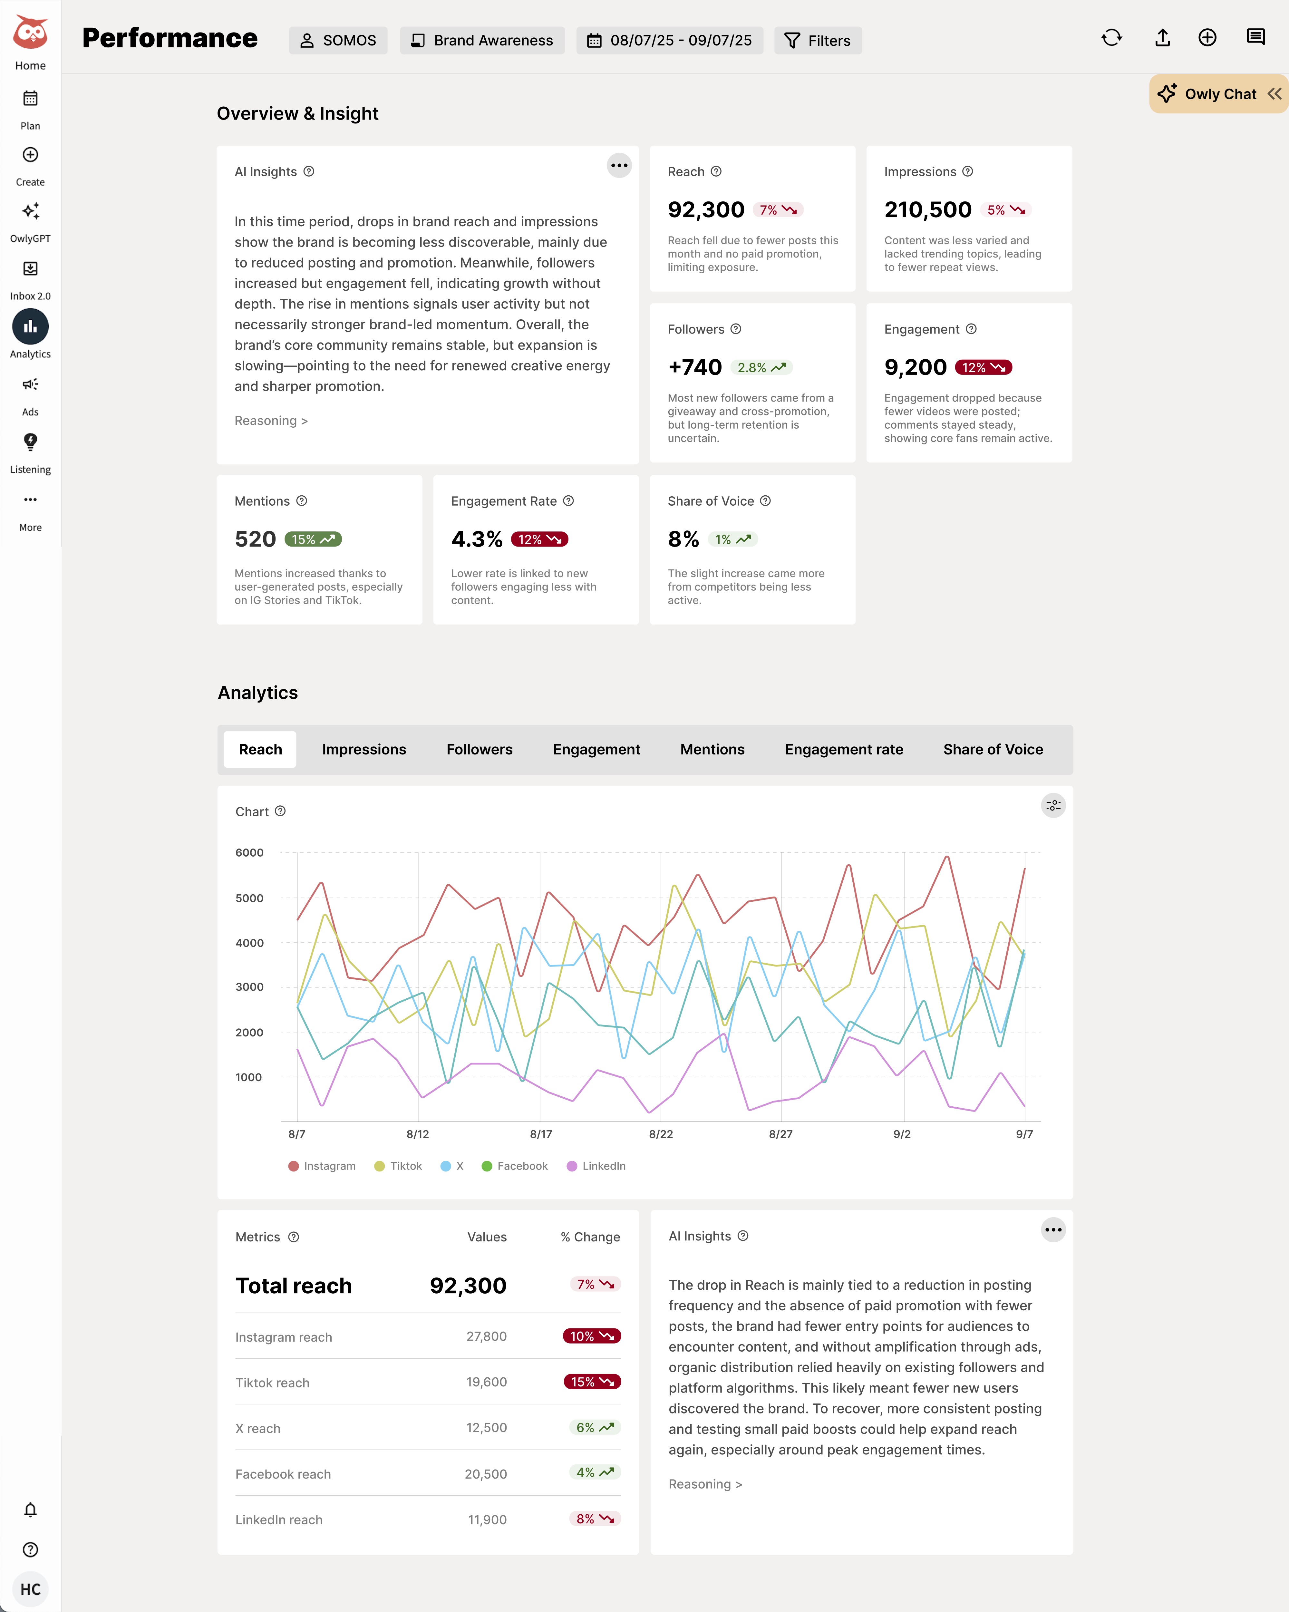Click the Facebook legend color dot
1289x1612 pixels.
pos(487,1166)
